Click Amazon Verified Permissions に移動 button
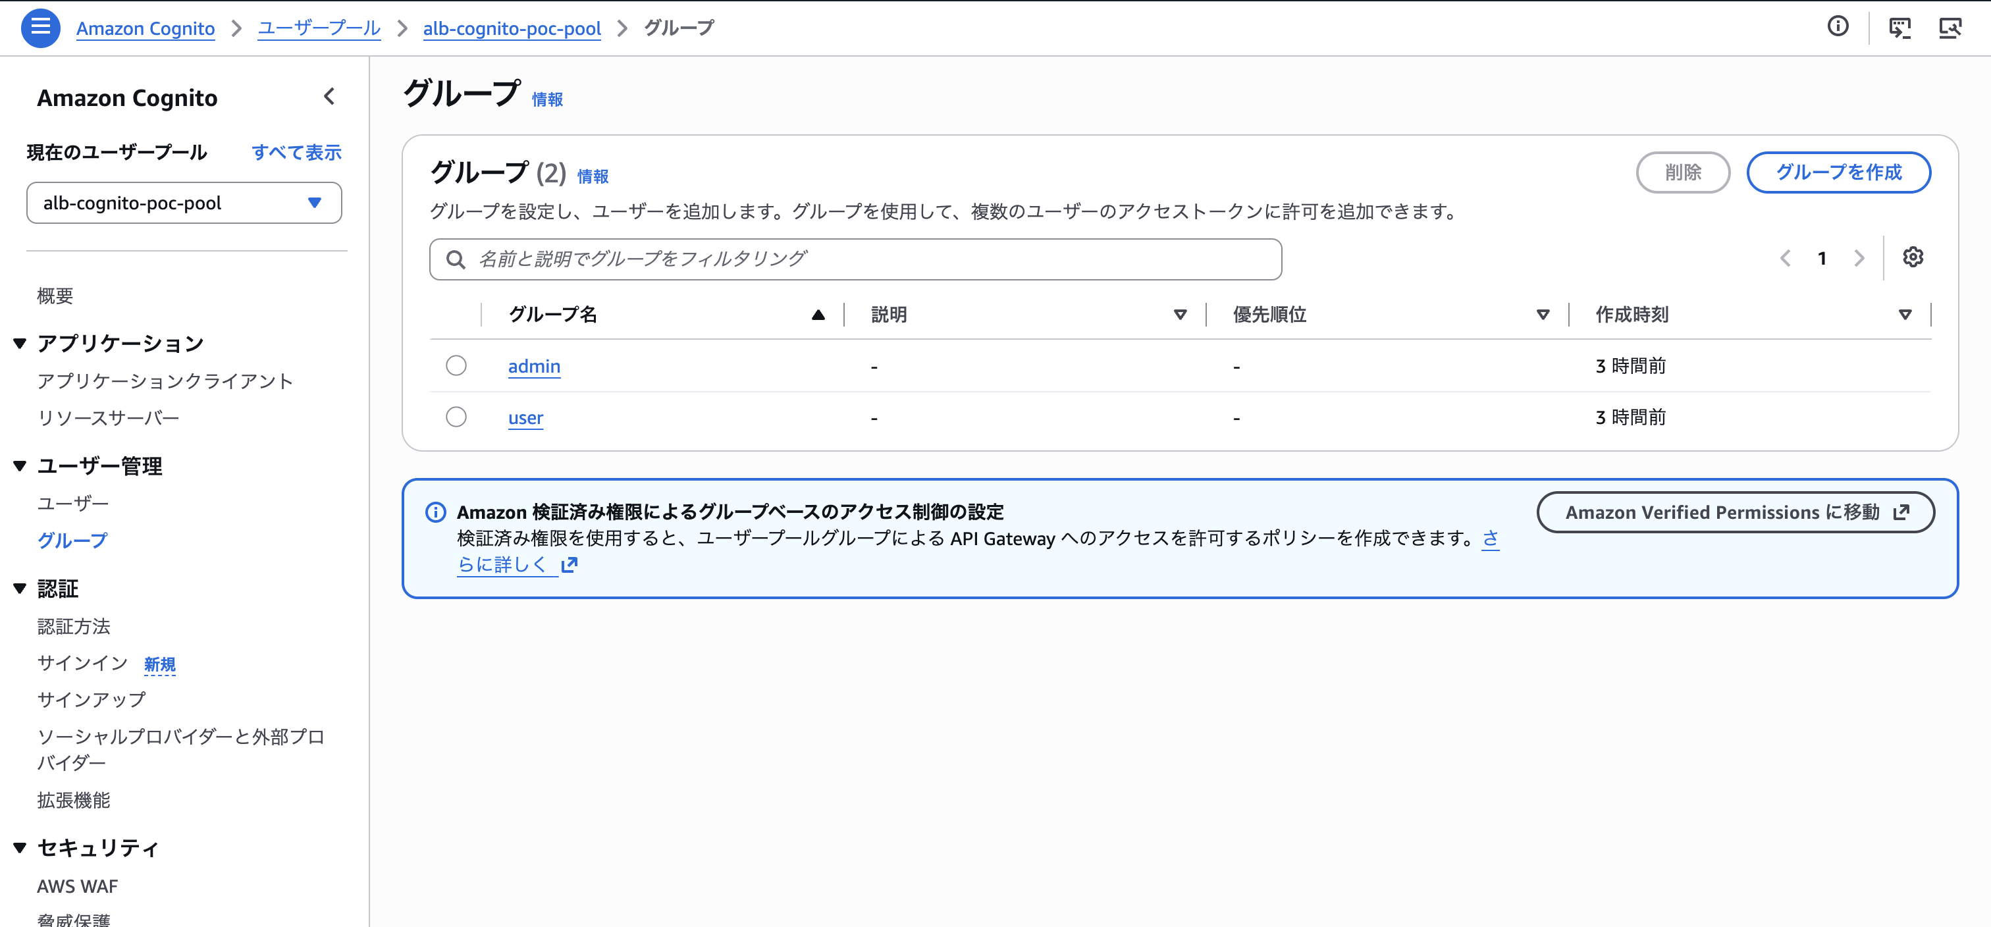The image size is (1991, 927). pos(1735,513)
